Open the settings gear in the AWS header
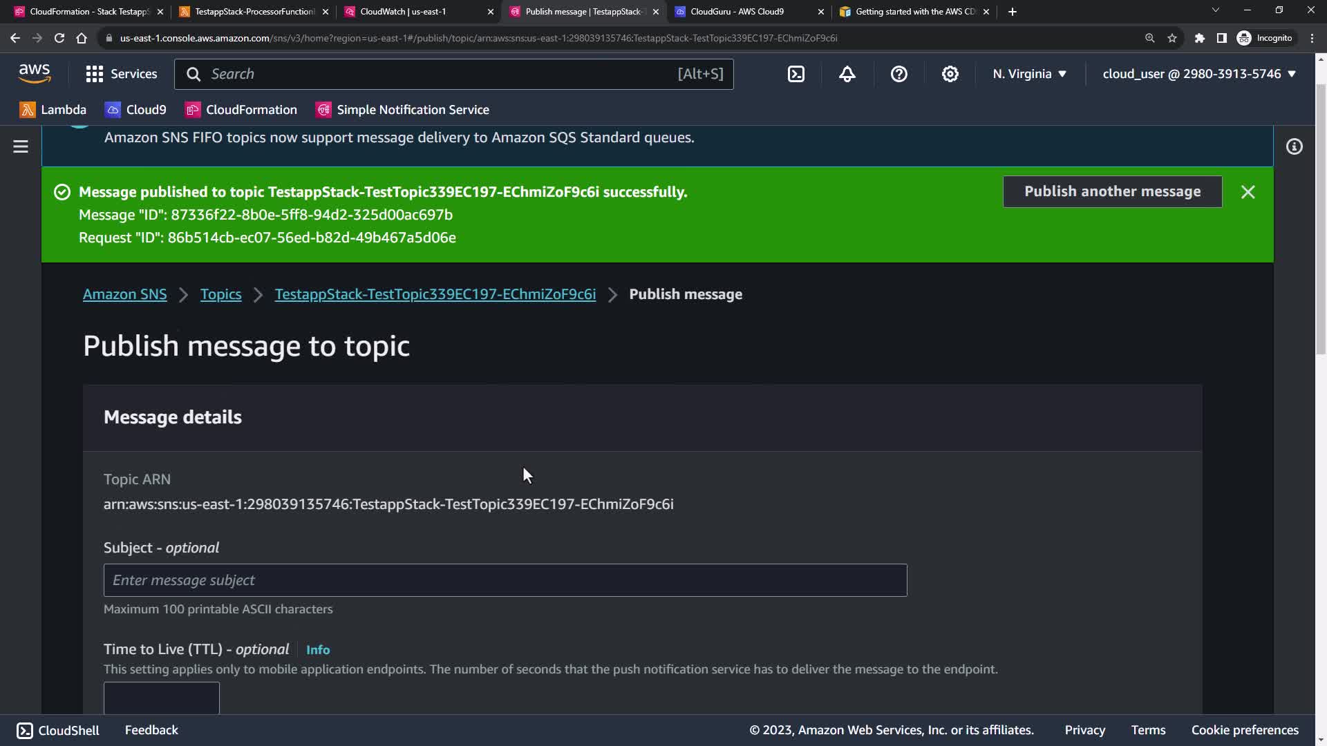Viewport: 1327px width, 746px height. coord(950,74)
